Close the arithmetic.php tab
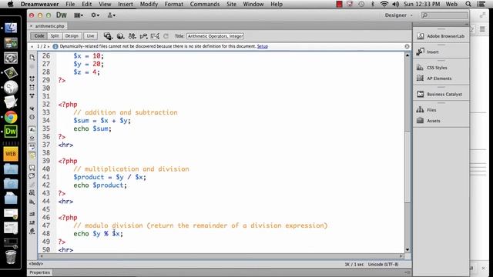493x277 pixels. coord(31,26)
